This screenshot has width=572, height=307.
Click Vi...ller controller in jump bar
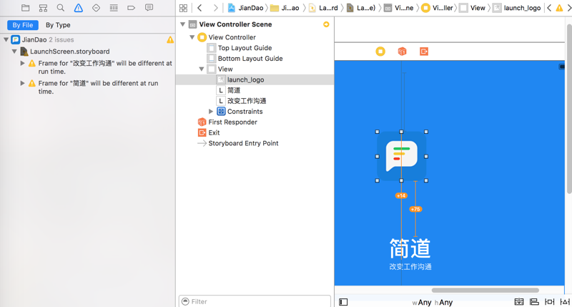[x=437, y=8]
